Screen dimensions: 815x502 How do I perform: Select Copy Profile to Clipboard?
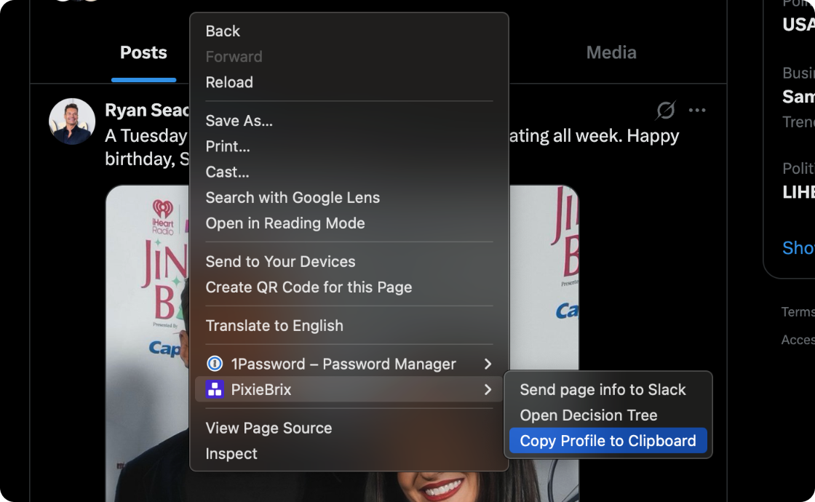608,441
